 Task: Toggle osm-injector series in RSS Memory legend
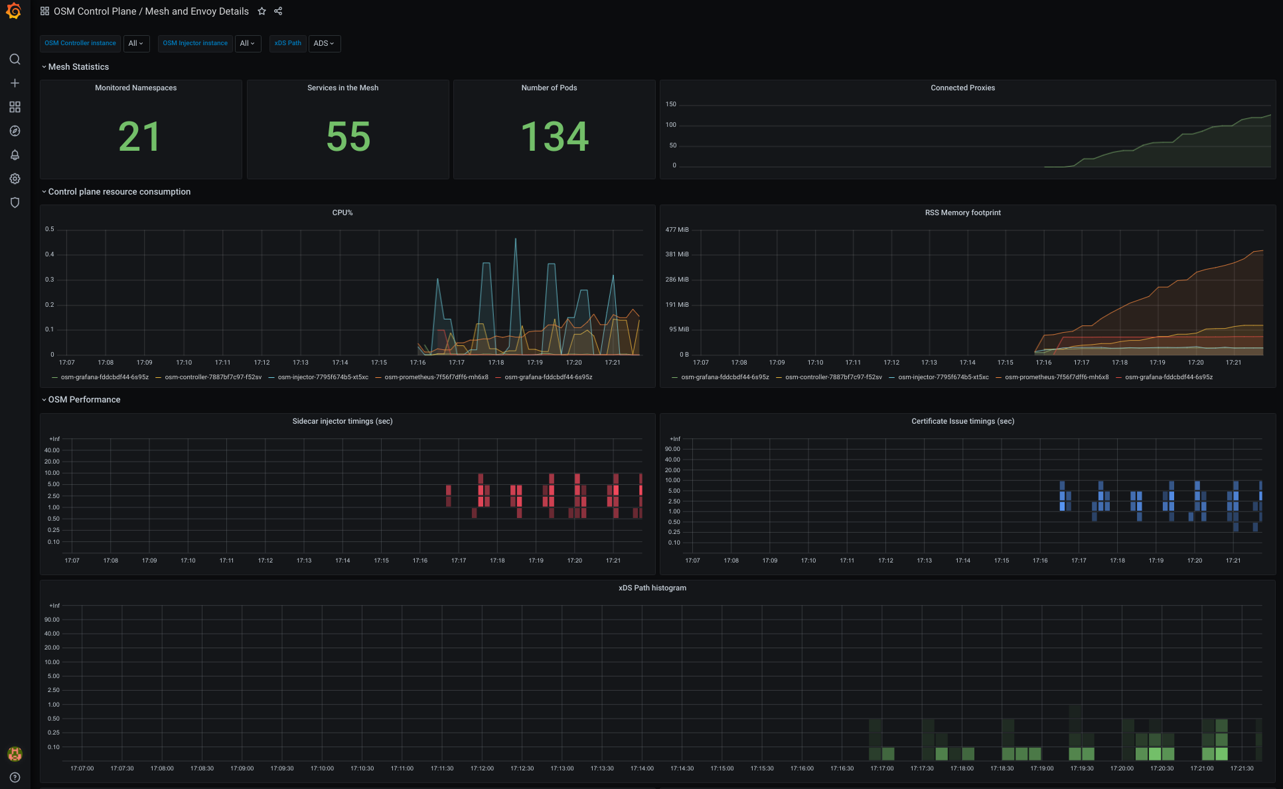[943, 377]
